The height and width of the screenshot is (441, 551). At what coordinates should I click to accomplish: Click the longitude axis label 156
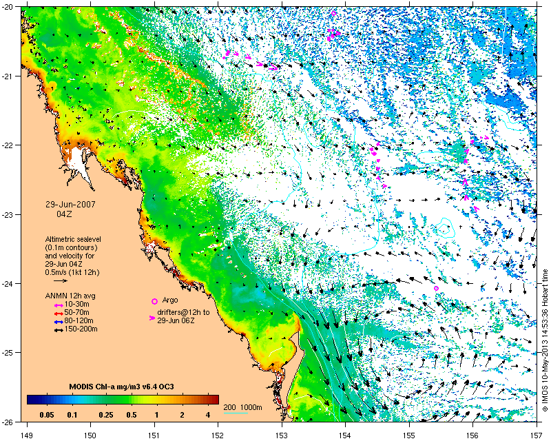473,435
